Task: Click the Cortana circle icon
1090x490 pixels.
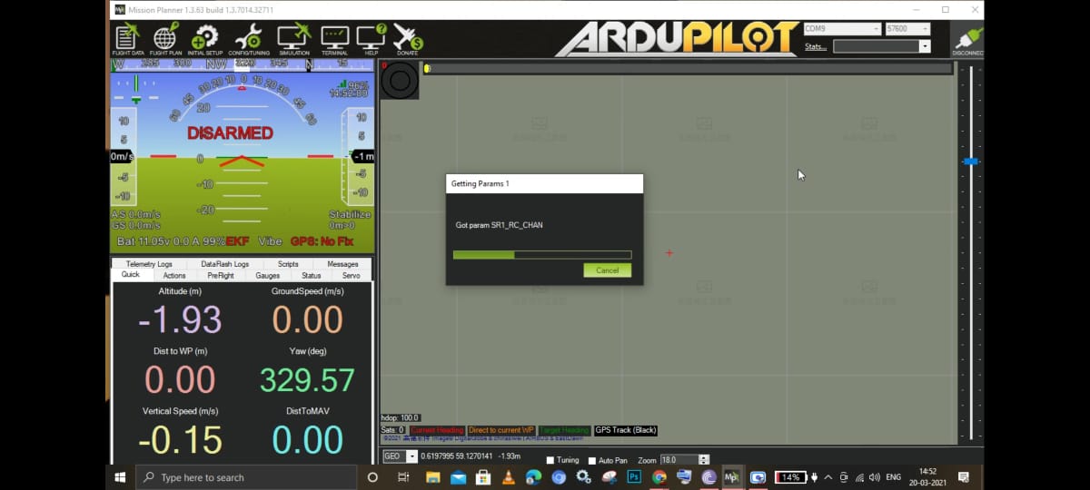Action: [372, 476]
